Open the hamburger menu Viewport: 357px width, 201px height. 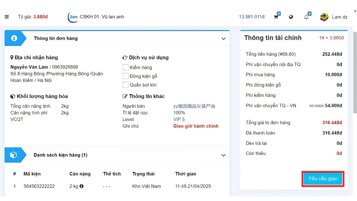(7, 17)
